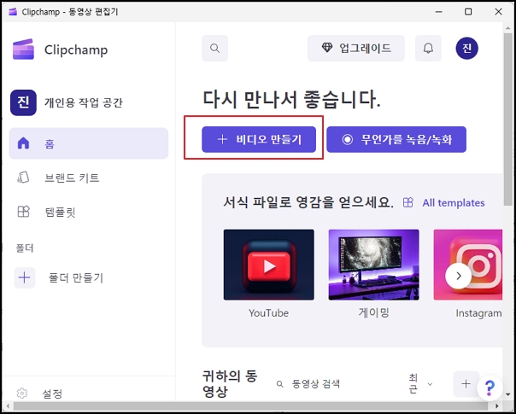Open the search magnifier button at top
Image resolution: width=516 pixels, height=414 pixels.
(x=215, y=49)
